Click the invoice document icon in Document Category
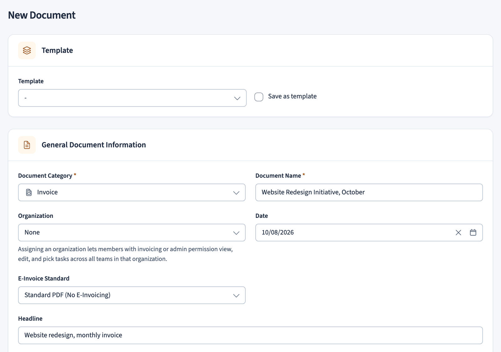This screenshot has height=352, width=501. (29, 192)
